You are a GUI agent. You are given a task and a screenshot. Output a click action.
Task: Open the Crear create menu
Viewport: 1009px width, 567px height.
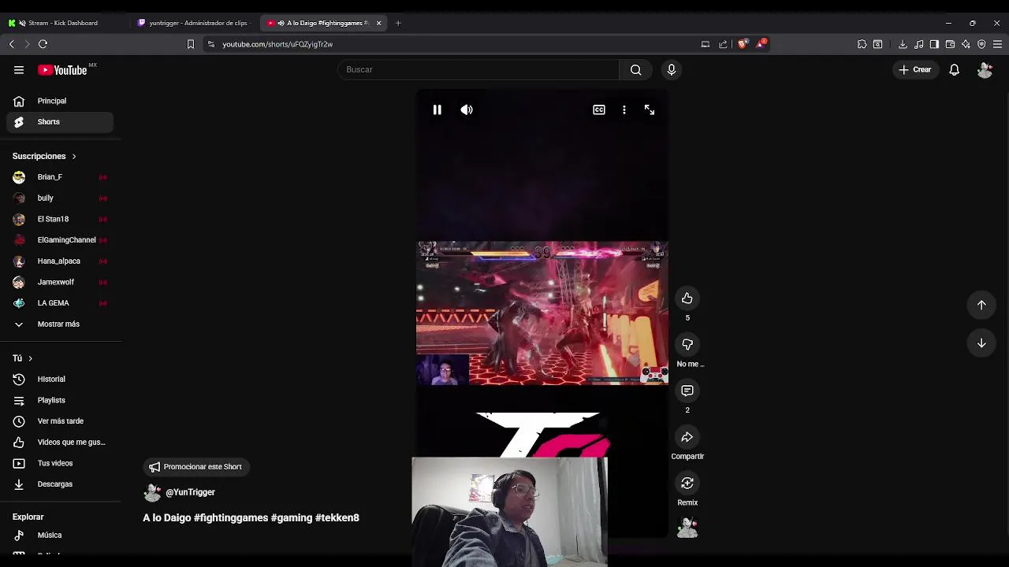pos(915,69)
